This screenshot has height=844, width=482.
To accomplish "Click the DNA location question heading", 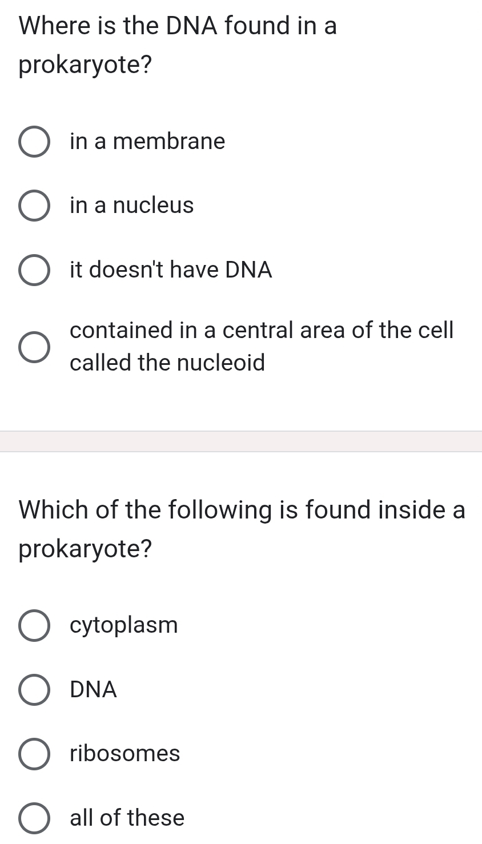I will coord(177,45).
